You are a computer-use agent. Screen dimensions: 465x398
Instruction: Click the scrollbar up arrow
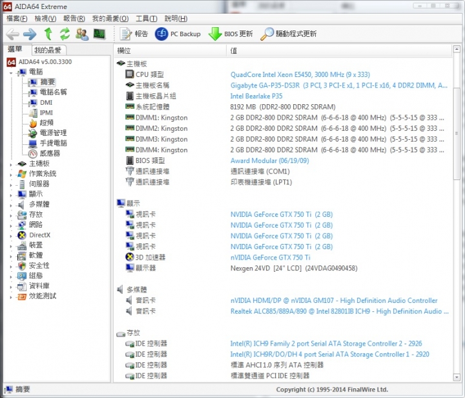457,49
